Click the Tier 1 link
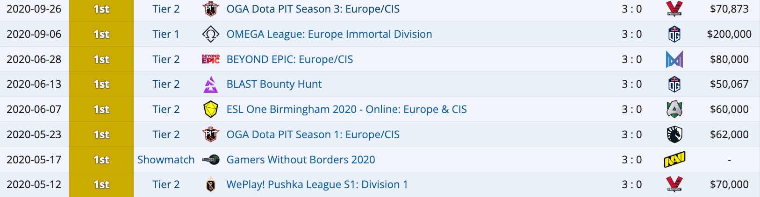760x197 pixels. click(x=166, y=34)
